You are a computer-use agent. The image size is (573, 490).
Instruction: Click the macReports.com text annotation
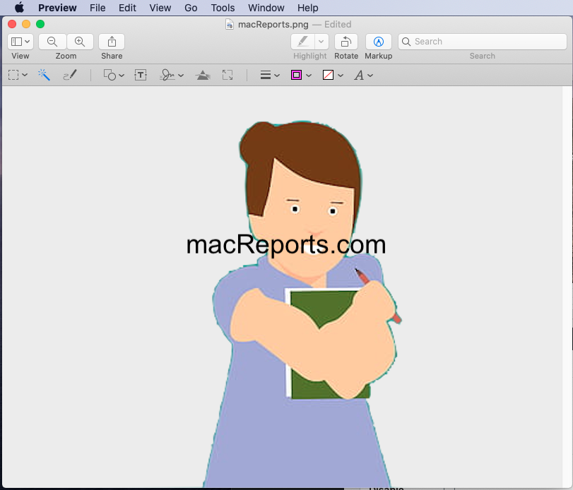pos(286,245)
